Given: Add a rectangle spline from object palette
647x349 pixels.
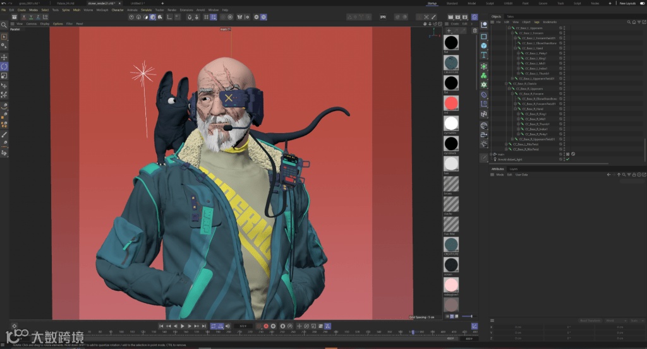Looking at the screenshot, I should tap(484, 36).
